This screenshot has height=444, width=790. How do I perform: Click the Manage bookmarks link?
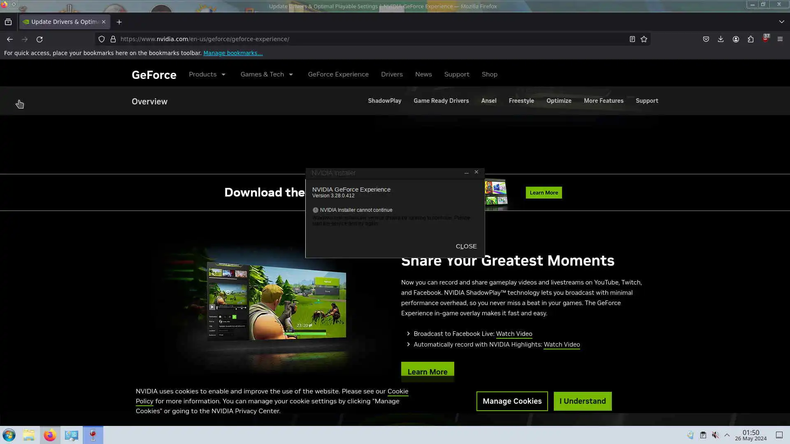click(x=233, y=53)
